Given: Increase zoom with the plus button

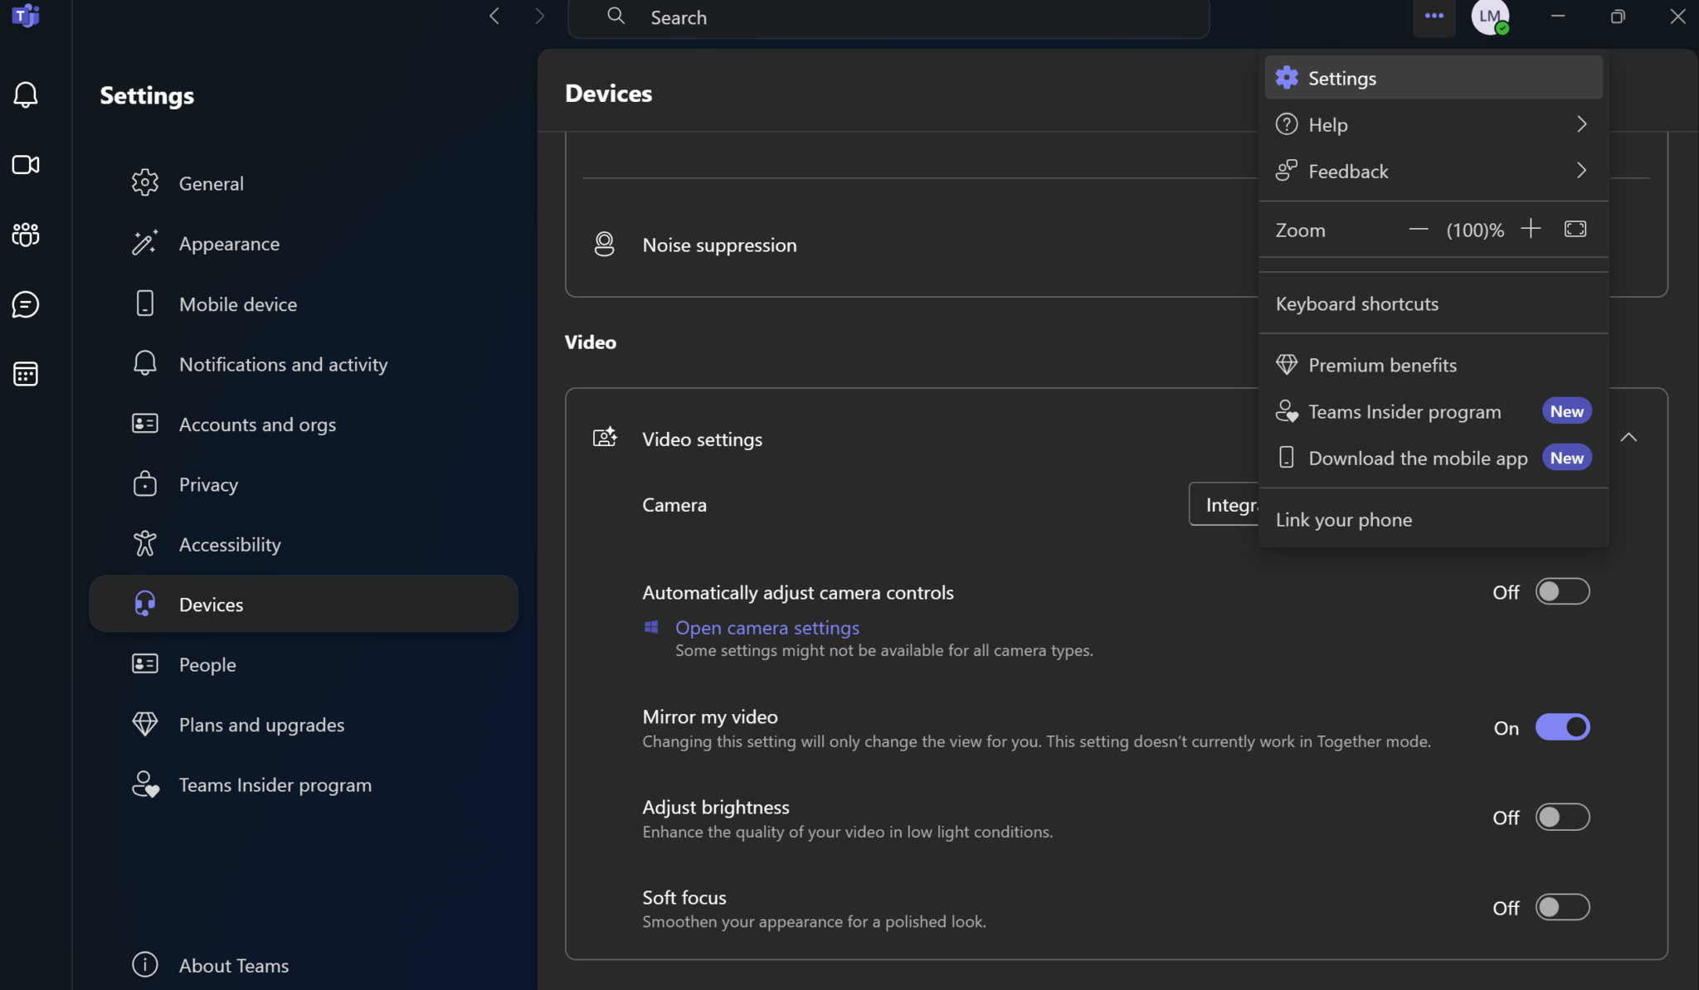Looking at the screenshot, I should [1531, 229].
